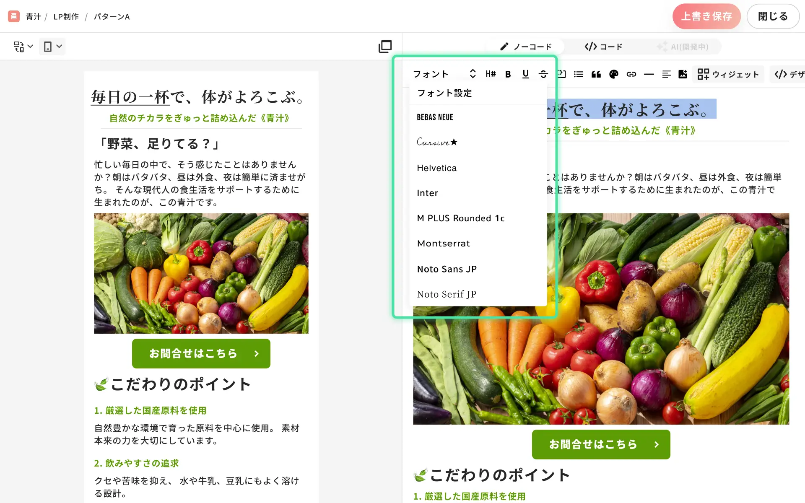The width and height of the screenshot is (805, 503).
Task: Click the 上書き保存 button
Action: tap(706, 16)
